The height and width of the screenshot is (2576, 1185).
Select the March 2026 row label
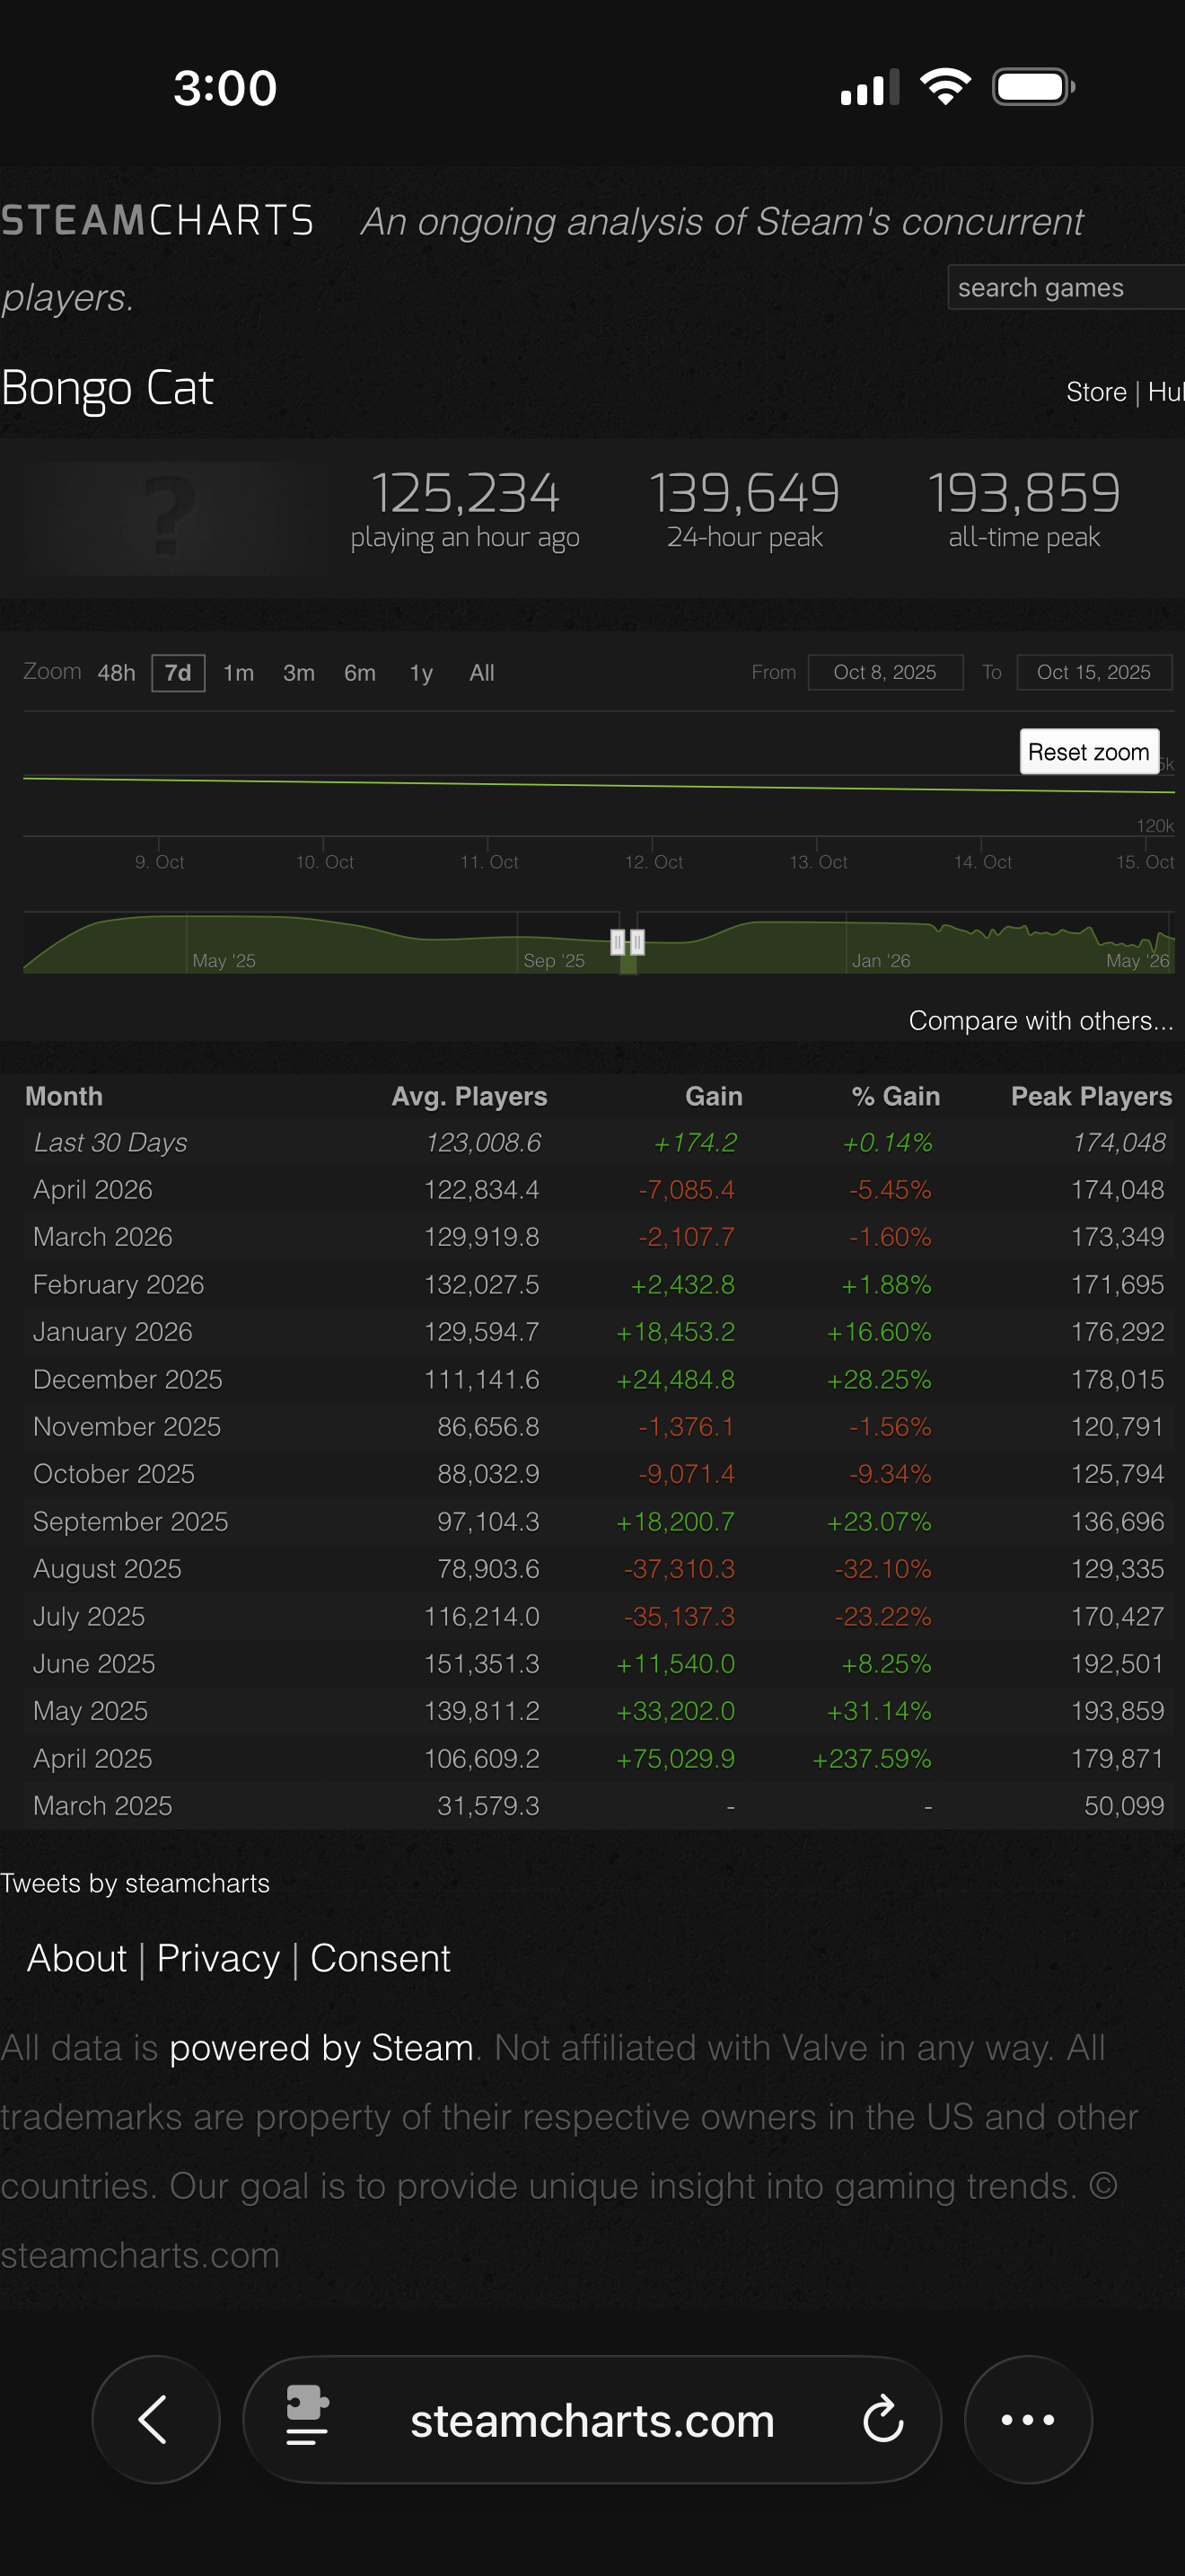click(103, 1237)
